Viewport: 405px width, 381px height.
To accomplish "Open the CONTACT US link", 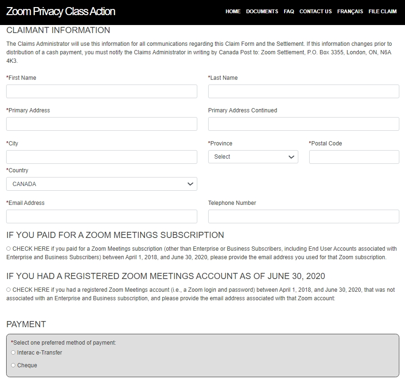I will [315, 11].
